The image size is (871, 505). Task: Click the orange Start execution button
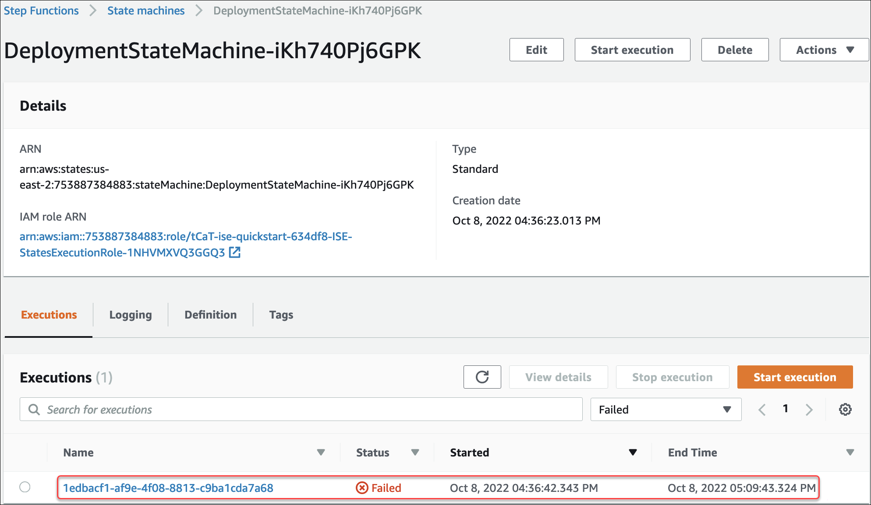[795, 377]
